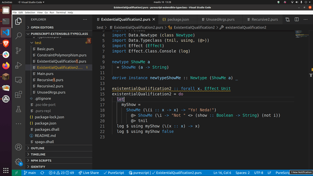
Task: Open Terminal from the dock
Action: 6,21
